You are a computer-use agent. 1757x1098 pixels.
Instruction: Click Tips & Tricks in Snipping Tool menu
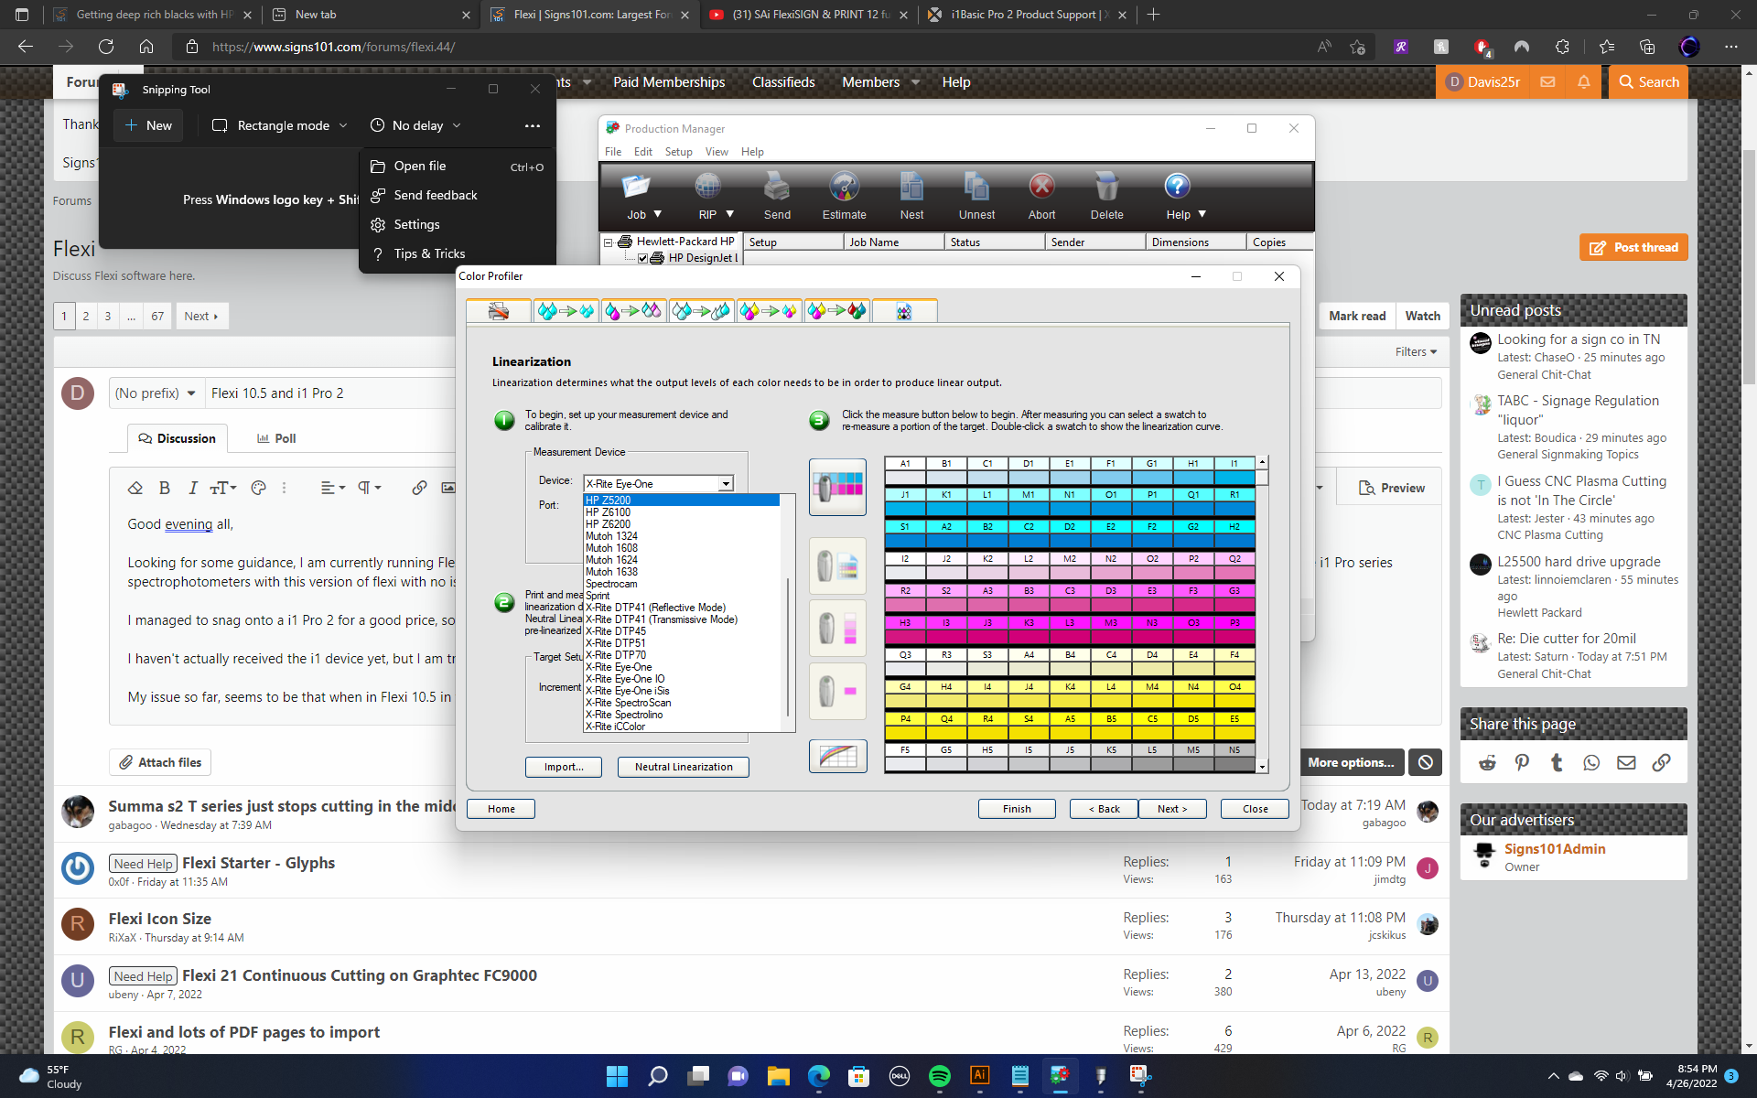(x=458, y=253)
